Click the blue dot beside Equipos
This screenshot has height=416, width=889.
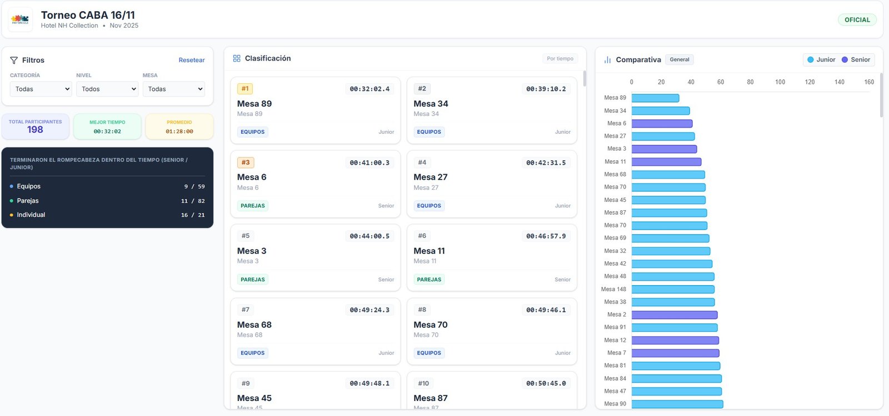[12, 186]
